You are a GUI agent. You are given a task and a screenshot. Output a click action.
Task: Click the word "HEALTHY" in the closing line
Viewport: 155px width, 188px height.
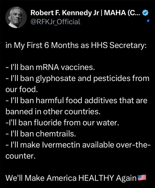tap(96, 178)
